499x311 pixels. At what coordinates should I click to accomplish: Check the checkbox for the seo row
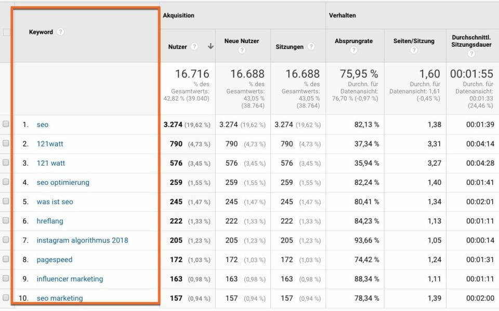pos(5,125)
